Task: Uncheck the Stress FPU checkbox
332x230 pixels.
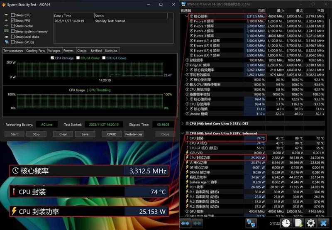Action: [13, 20]
